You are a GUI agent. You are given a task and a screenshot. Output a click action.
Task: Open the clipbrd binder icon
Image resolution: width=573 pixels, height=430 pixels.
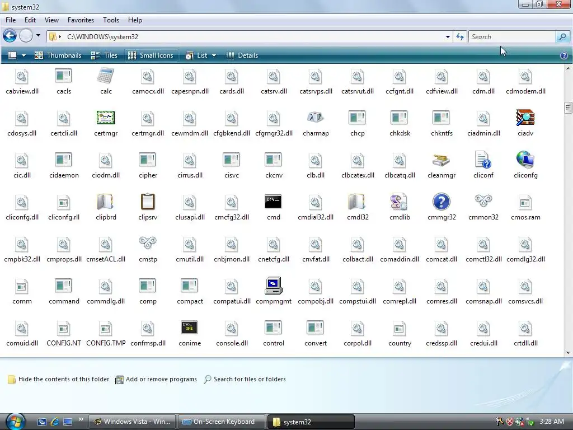pos(106,202)
